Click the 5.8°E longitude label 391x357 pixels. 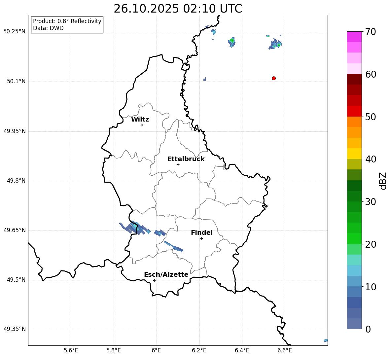pyautogui.click(x=114, y=350)
